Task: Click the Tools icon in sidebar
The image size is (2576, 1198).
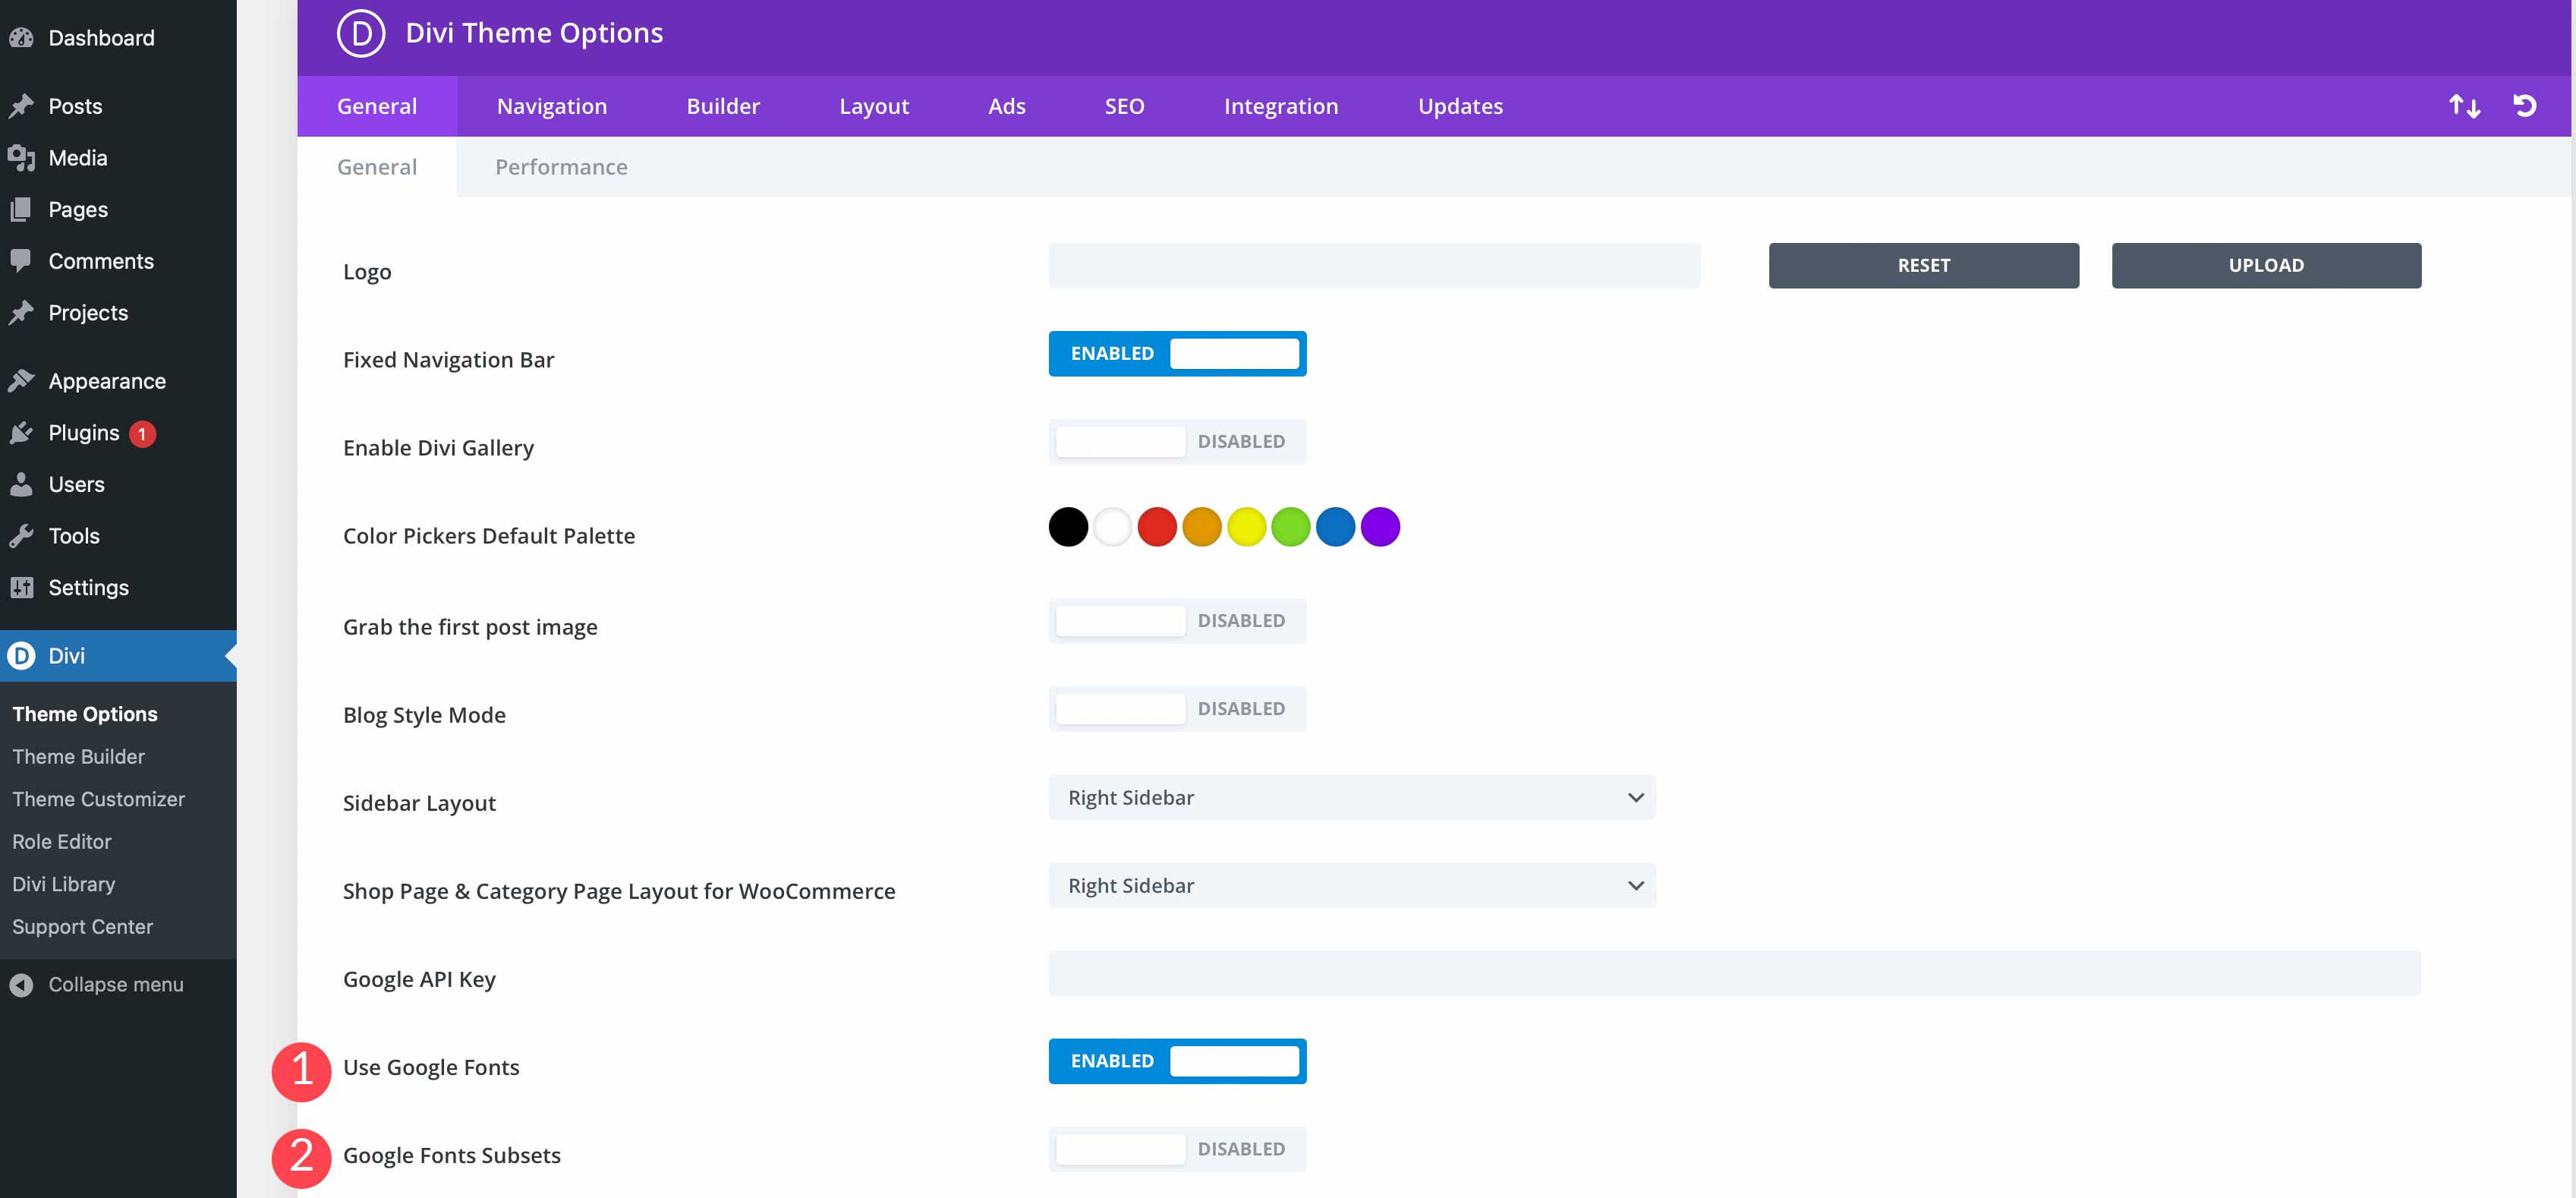Action: pos(23,534)
